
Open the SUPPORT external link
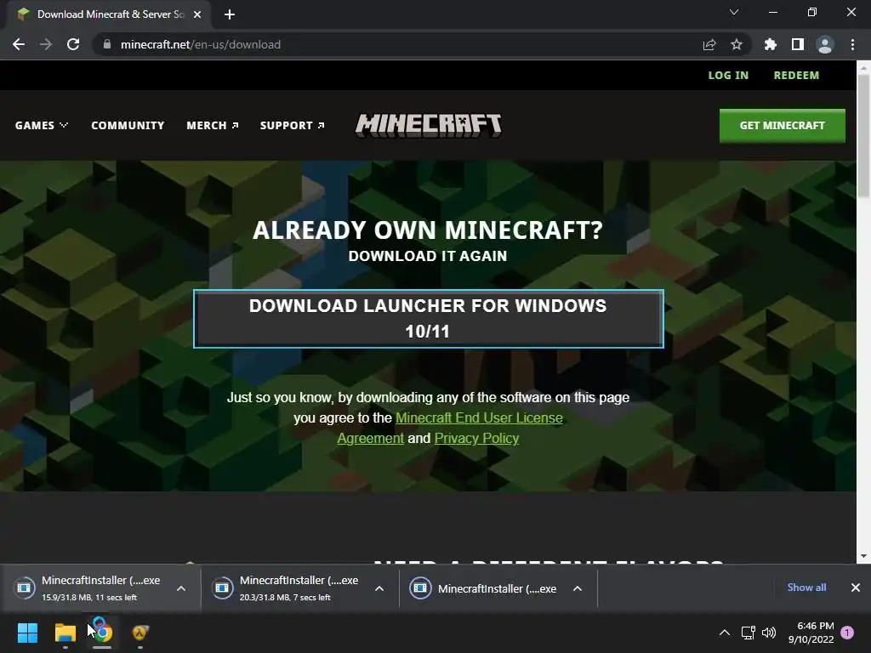(293, 126)
